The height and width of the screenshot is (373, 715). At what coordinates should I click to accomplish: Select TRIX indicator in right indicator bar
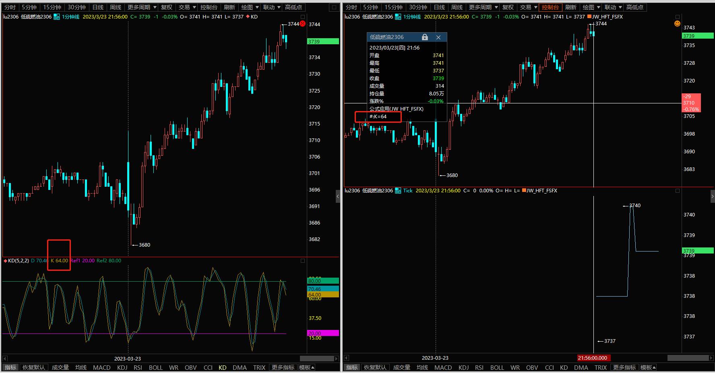[x=601, y=367]
